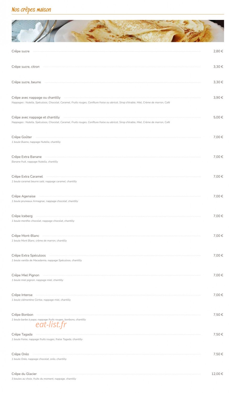Viewport: 230px width, 393px height.
Task: Click the eat-list.fr watermark
Action: [51, 325]
